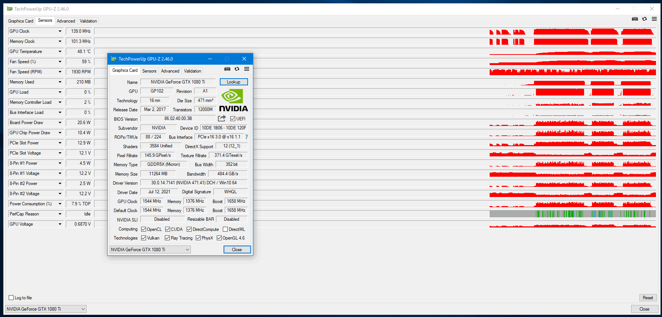The width and height of the screenshot is (662, 317).
Task: Open the Fan Speed (RPM) sensor dropdown
Action: 60,72
